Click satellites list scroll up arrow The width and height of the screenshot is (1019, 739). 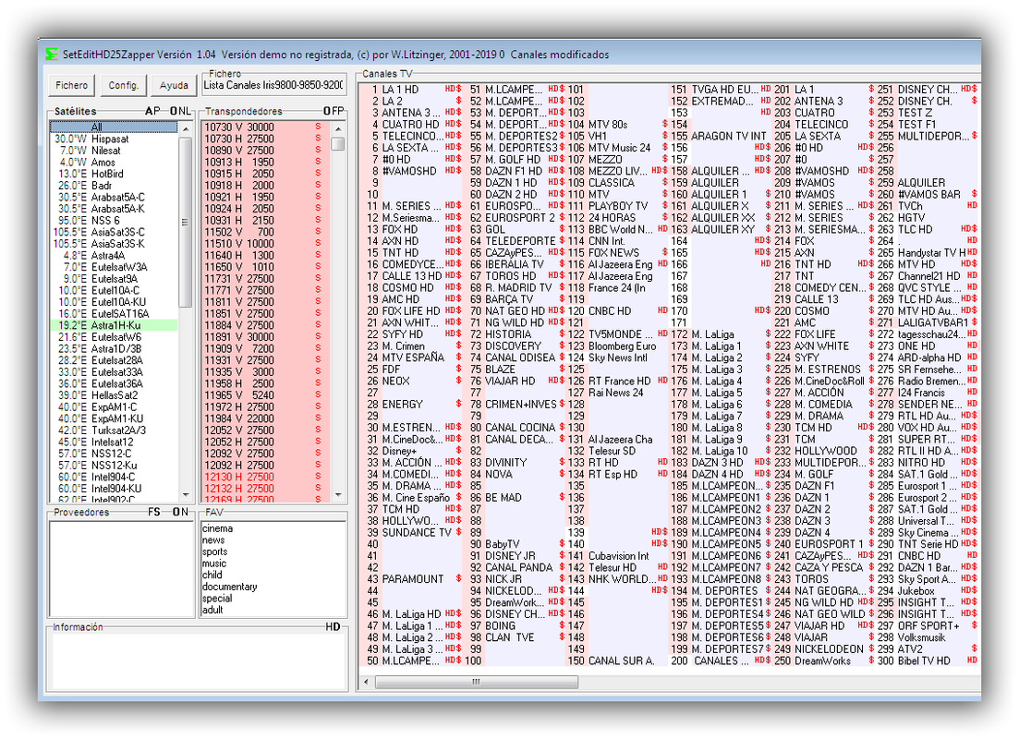point(186,128)
